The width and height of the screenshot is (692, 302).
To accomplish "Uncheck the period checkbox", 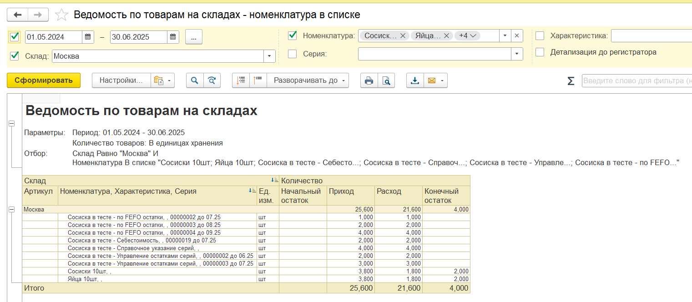I will tap(15, 37).
